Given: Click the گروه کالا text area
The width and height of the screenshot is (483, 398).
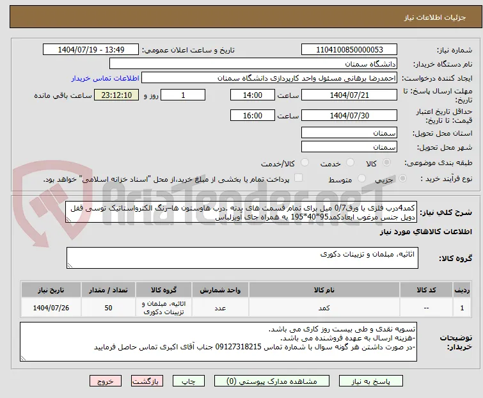Looking at the screenshot, I should click(242, 258).
